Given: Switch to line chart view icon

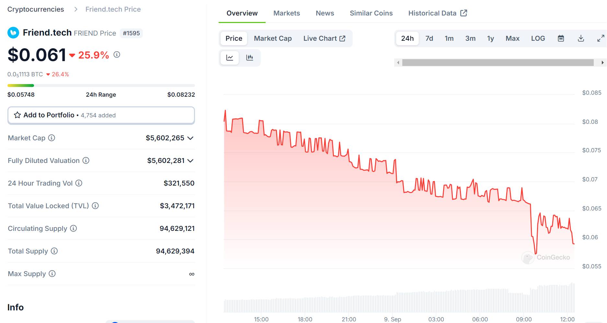Looking at the screenshot, I should click(230, 58).
